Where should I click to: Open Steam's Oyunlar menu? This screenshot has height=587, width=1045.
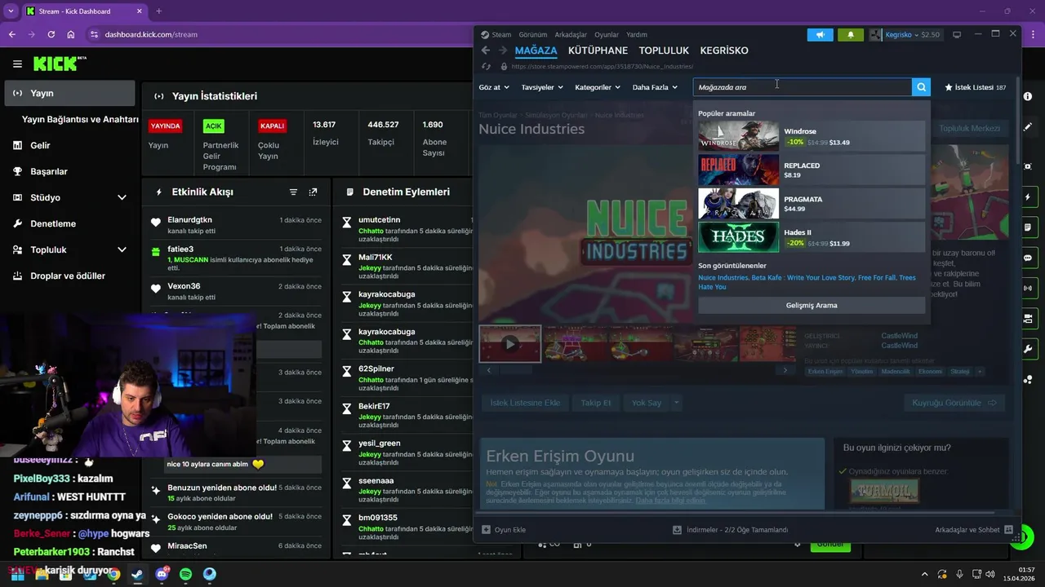607,35
